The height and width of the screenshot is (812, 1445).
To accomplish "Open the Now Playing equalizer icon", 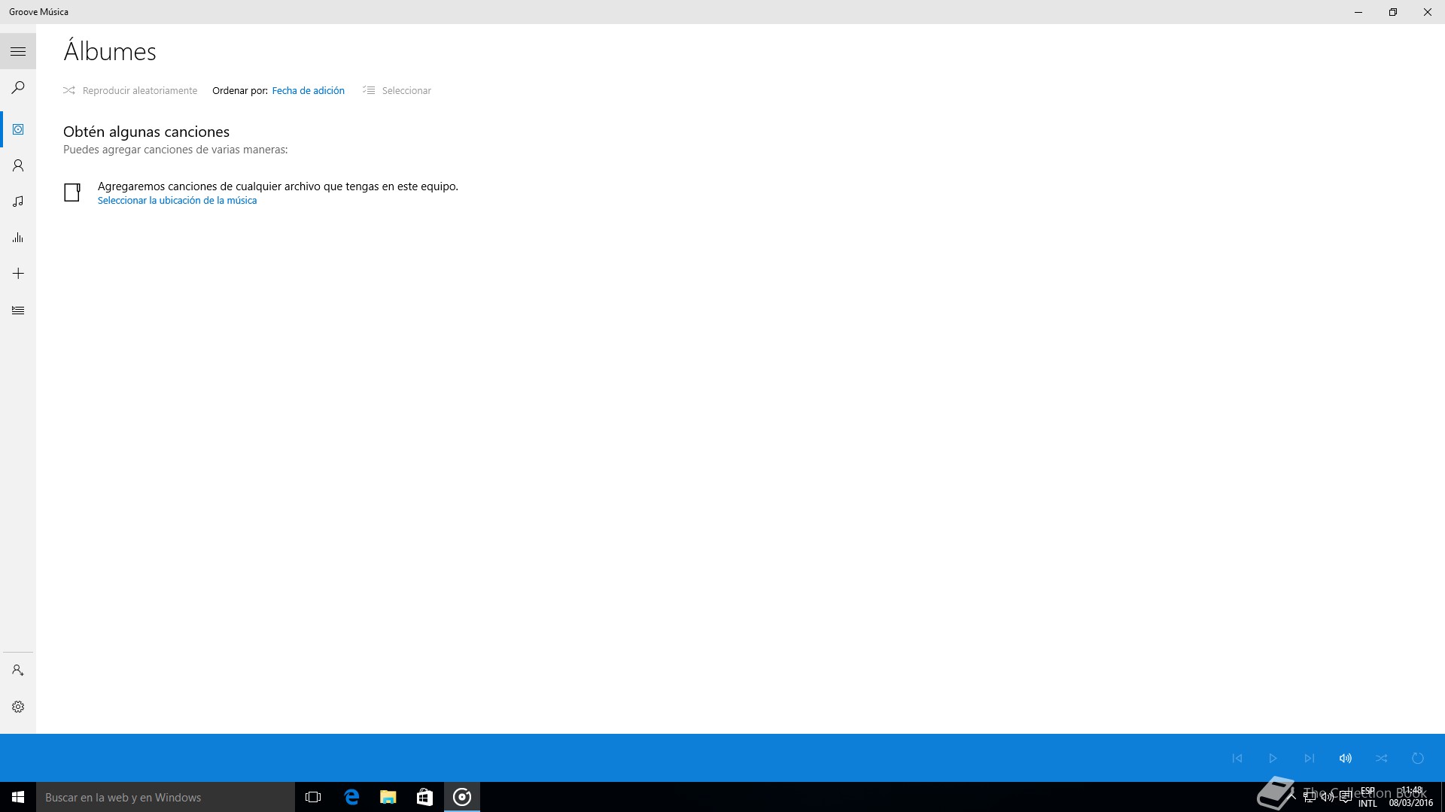I will [x=18, y=238].
